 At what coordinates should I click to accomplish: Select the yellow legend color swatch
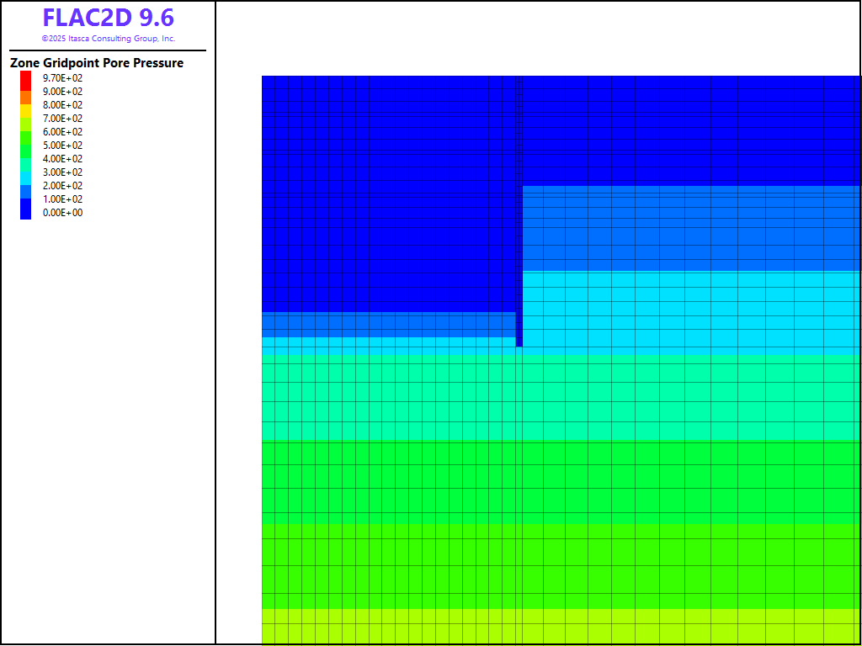tap(25, 110)
